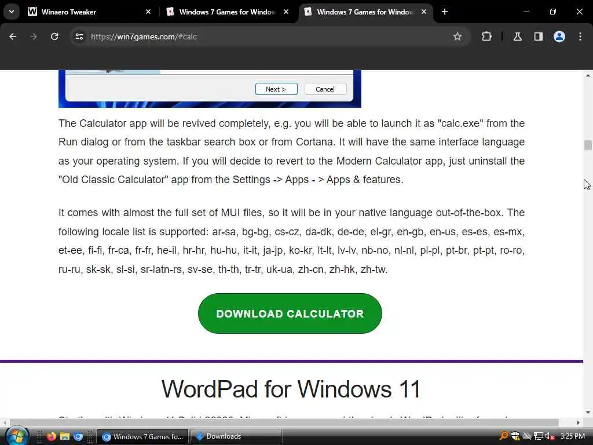Click the scroll up arrow
Screen dimensions: 593x445
click(x=588, y=76)
